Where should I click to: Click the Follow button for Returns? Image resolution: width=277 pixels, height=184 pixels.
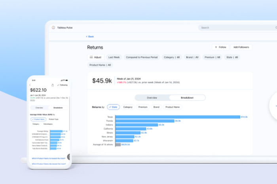[x=220, y=47]
